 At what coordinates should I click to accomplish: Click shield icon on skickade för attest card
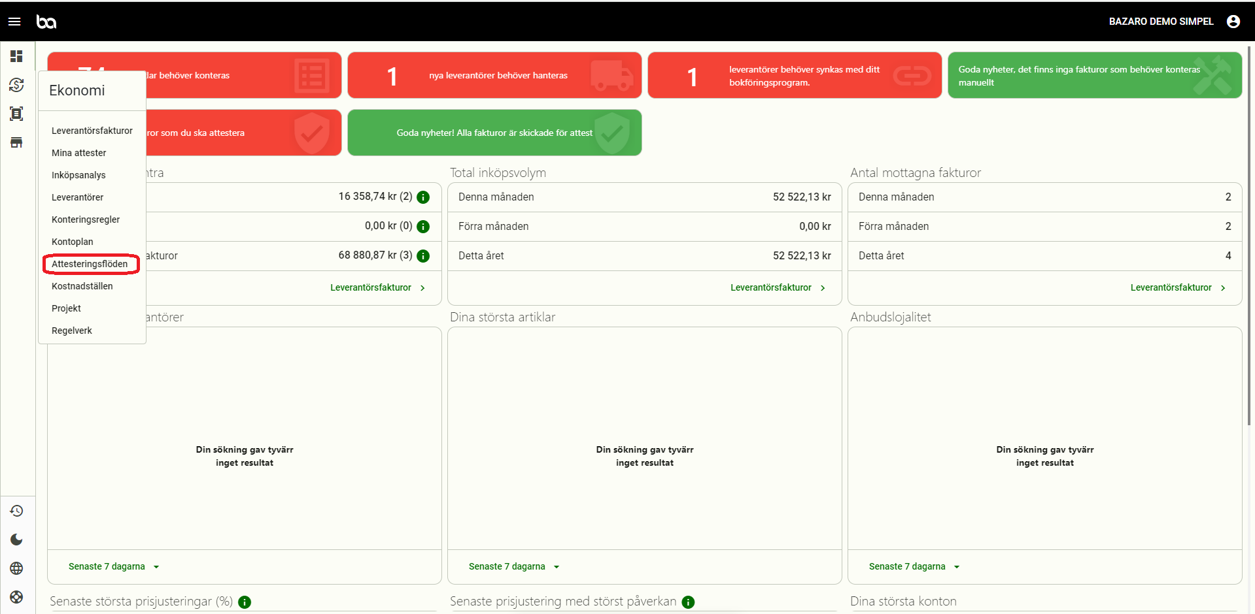pyautogui.click(x=612, y=133)
